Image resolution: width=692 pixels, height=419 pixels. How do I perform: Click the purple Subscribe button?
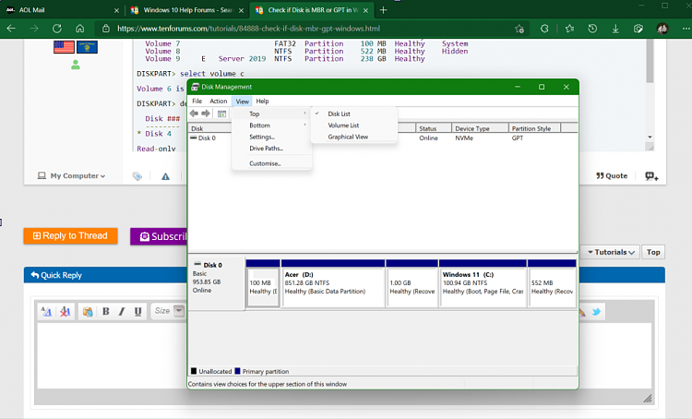tap(160, 236)
